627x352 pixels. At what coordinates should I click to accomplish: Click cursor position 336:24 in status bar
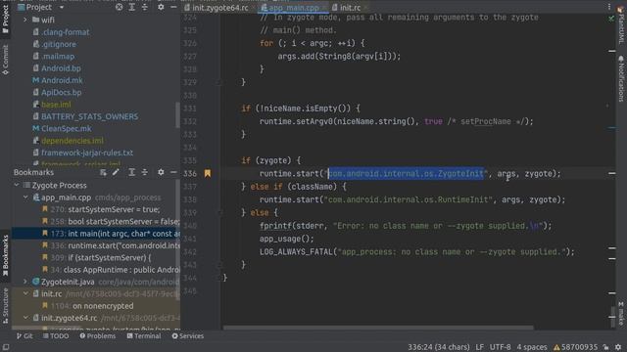pos(439,347)
